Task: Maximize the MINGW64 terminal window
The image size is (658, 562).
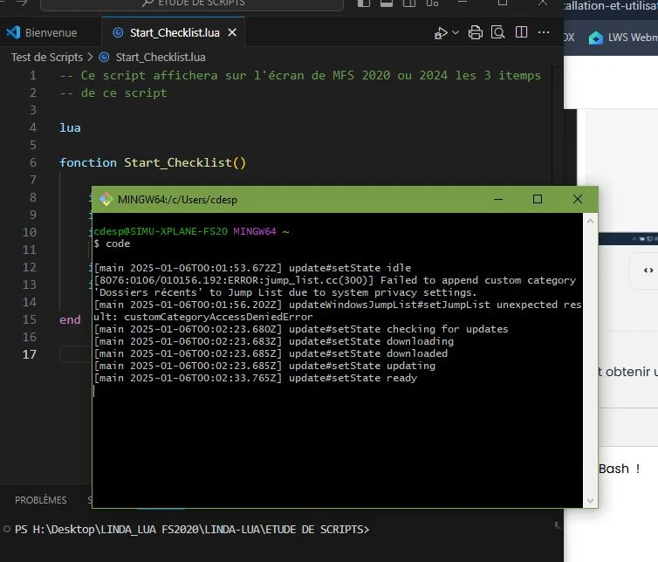Action: pyautogui.click(x=538, y=199)
